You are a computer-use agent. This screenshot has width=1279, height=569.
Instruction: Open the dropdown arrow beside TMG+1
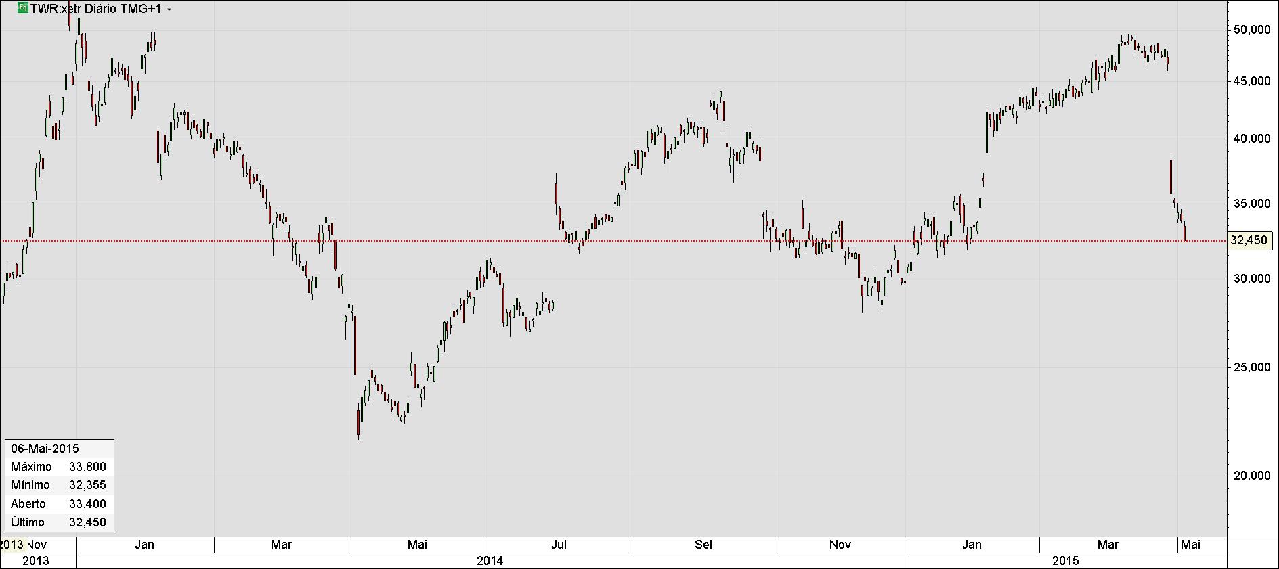169,9
